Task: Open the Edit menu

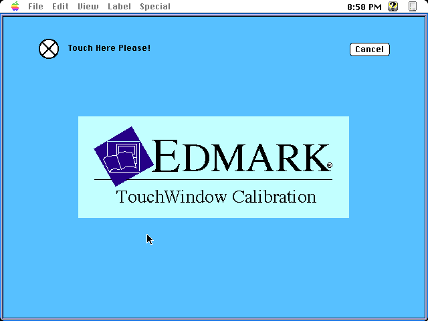Action: (x=60, y=6)
